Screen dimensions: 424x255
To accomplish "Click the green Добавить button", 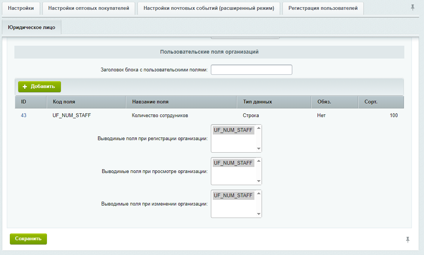I will 39,87.
